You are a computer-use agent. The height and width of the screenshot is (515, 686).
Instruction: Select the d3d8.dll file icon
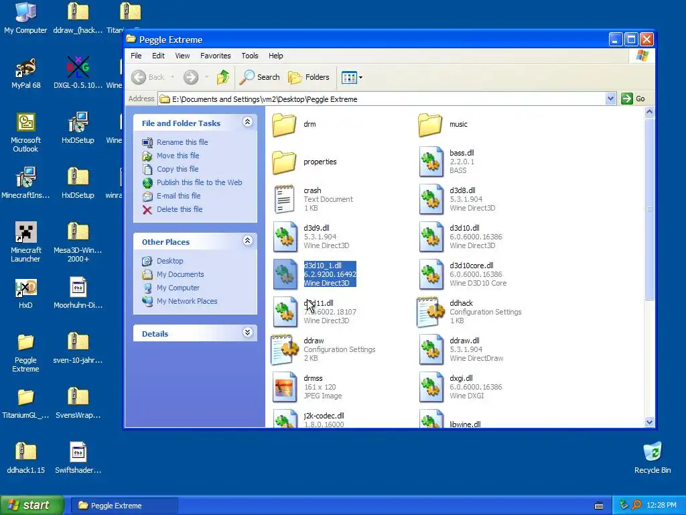point(431,199)
